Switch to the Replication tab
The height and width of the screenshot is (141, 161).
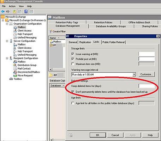tap(85, 42)
